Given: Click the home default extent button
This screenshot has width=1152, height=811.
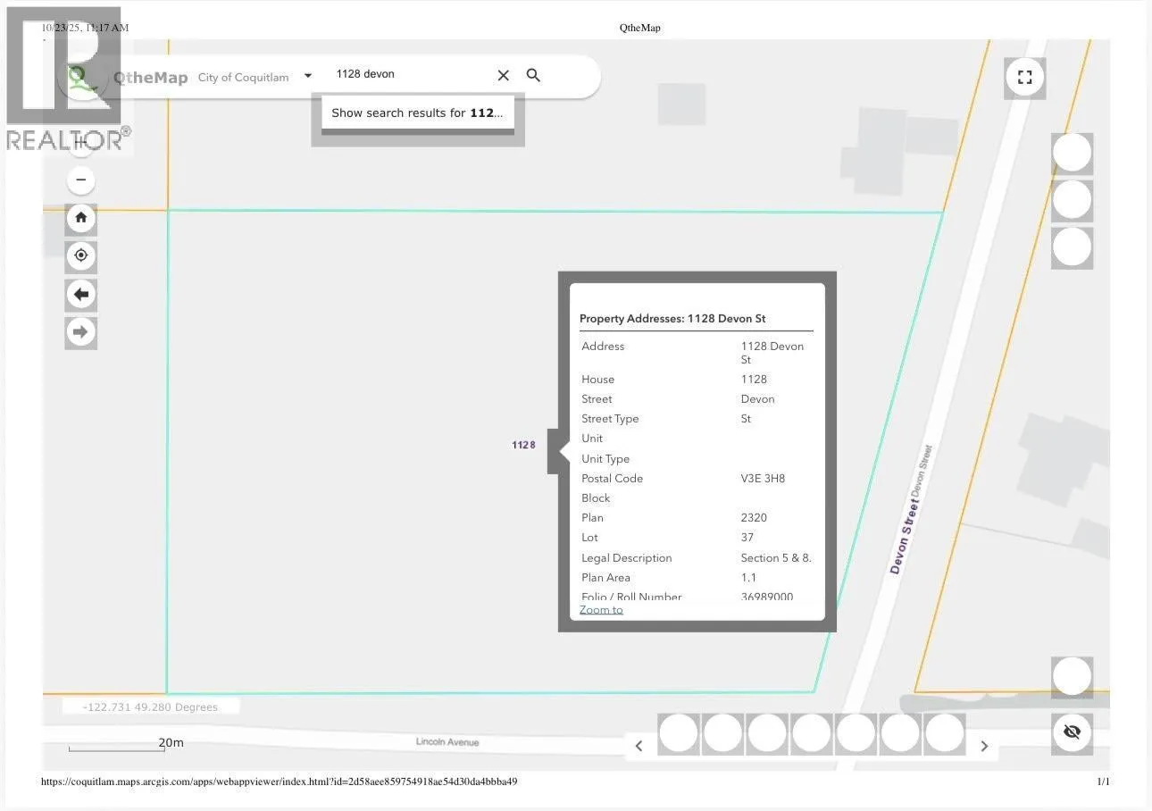Looking at the screenshot, I should [80, 218].
